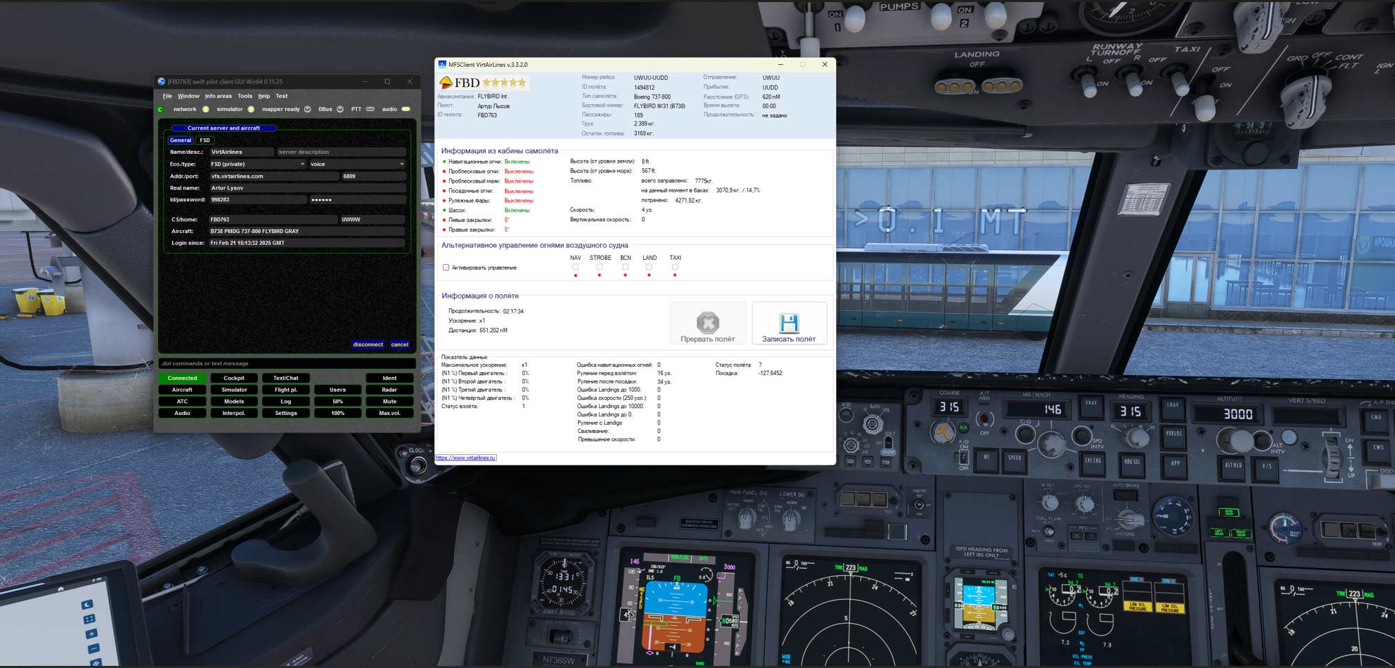
Task: Open the Test menu in swift
Action: (281, 97)
